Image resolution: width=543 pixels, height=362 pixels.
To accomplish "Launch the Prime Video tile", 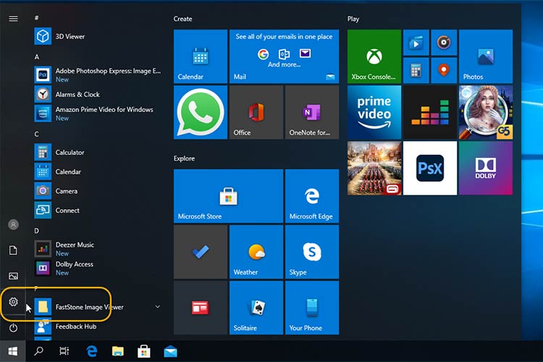I will click(x=374, y=112).
